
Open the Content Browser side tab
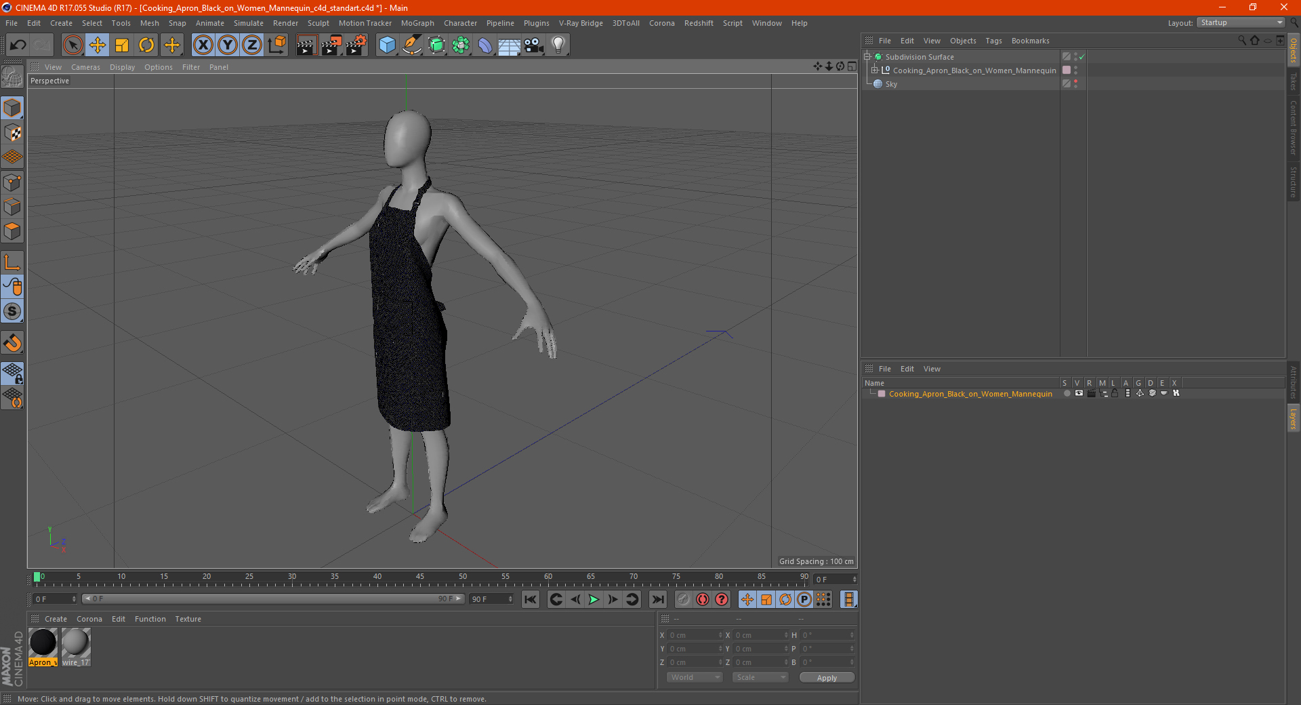pyautogui.click(x=1293, y=127)
